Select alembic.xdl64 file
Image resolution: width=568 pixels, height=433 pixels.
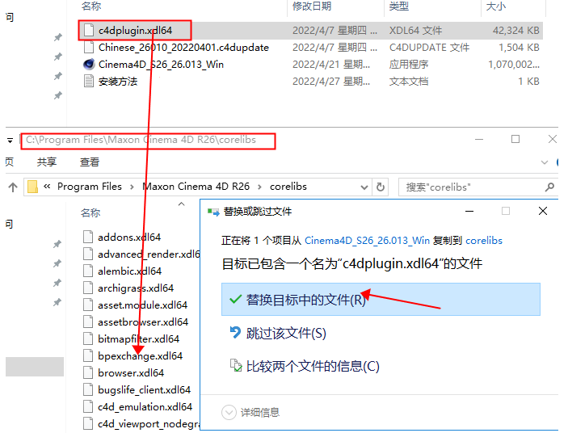coord(129,271)
